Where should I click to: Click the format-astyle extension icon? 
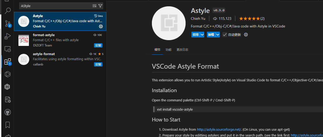(24, 40)
